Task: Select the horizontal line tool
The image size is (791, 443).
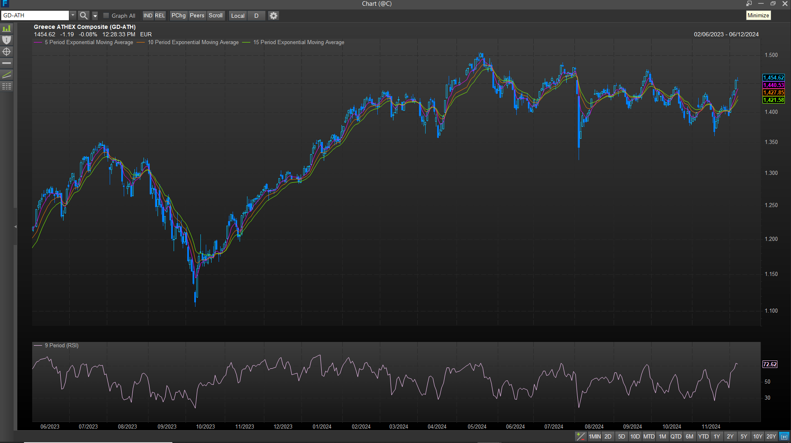Action: (x=7, y=63)
